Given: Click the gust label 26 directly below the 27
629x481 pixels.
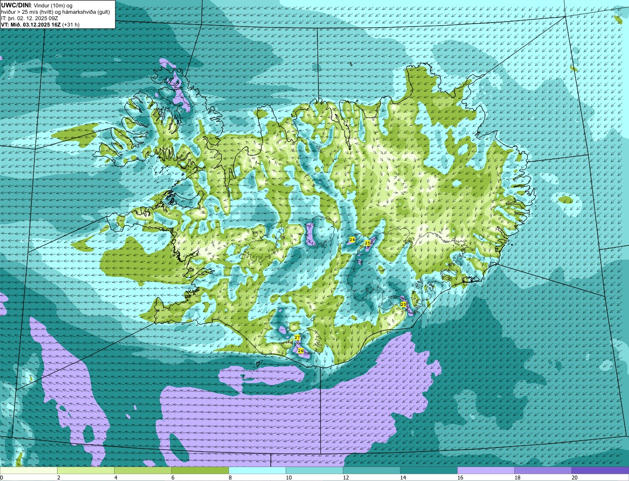Looking at the screenshot, I should coord(301,351).
